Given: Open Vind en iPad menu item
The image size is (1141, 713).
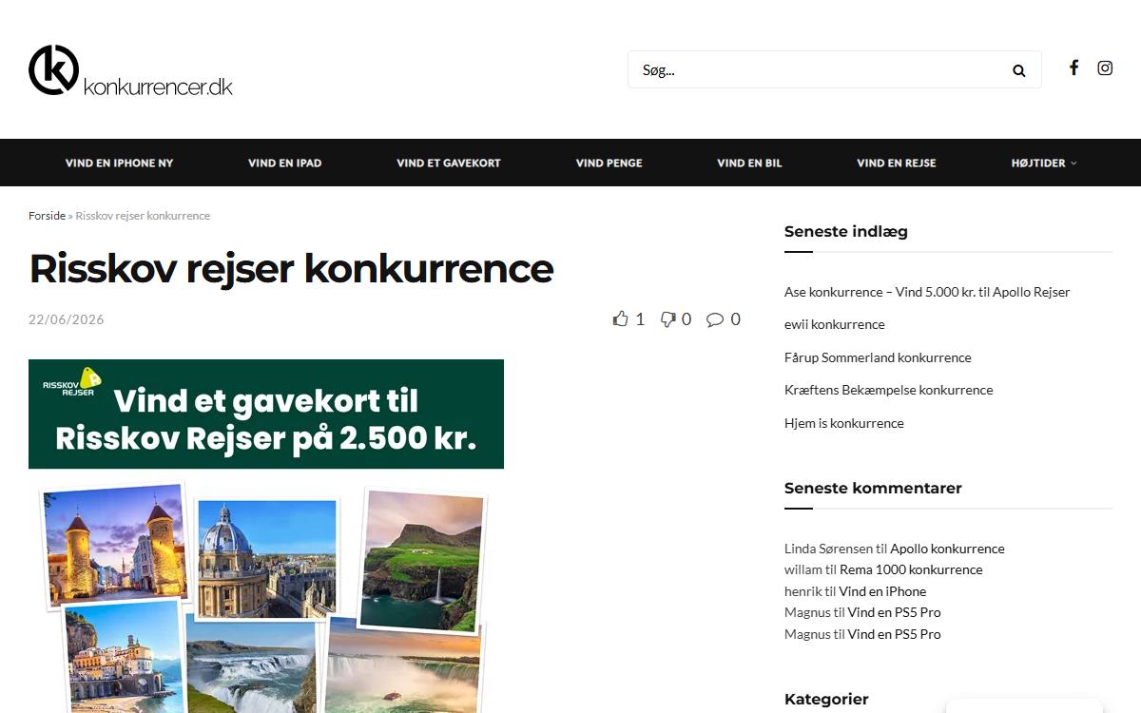Looking at the screenshot, I should coord(285,163).
